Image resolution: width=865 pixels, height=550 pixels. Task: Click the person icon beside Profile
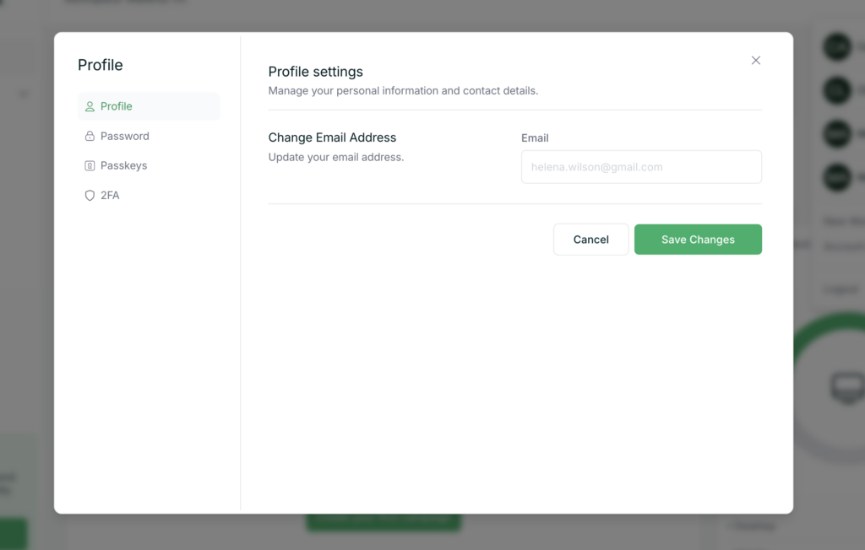click(90, 106)
